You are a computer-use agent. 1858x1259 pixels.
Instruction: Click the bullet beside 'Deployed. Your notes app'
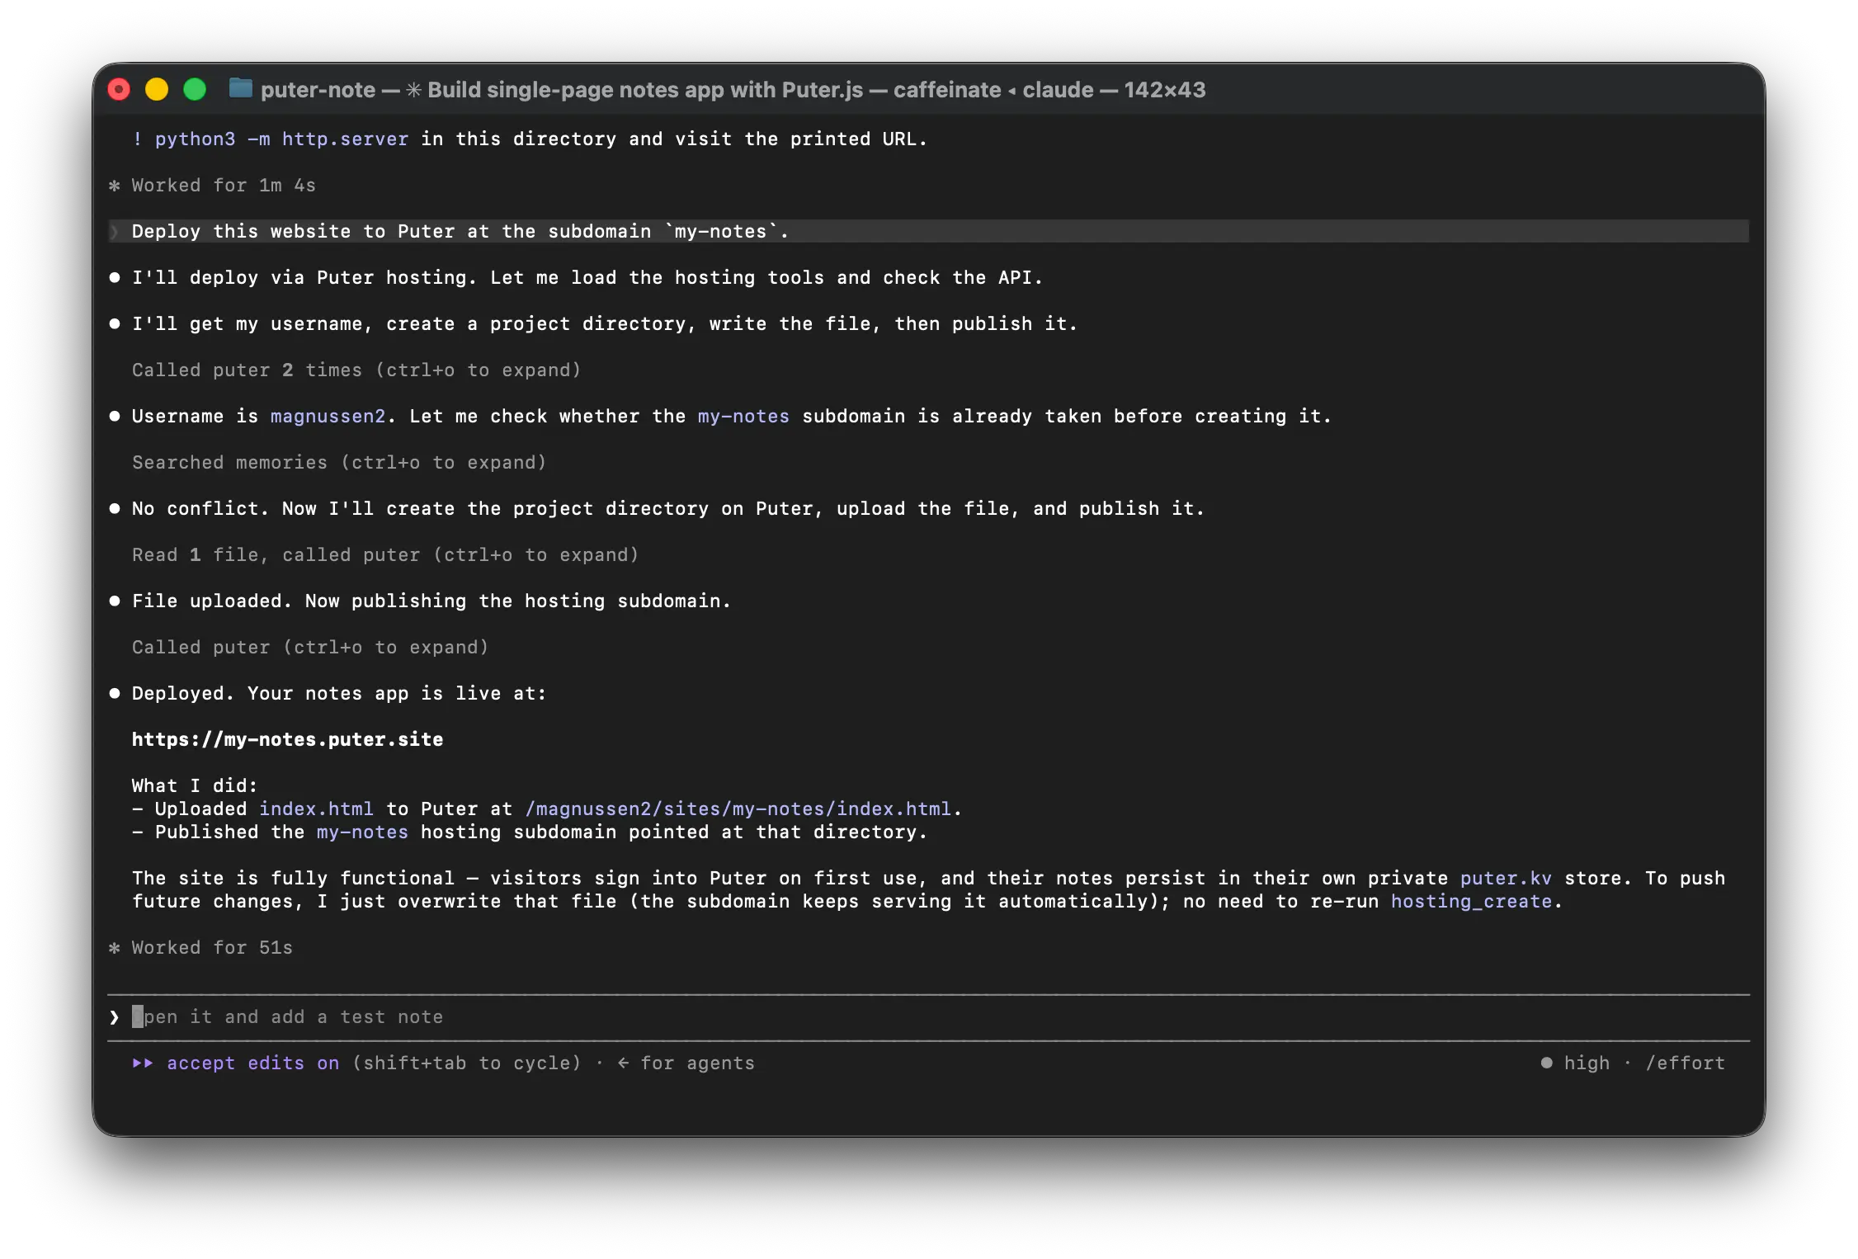click(x=115, y=694)
